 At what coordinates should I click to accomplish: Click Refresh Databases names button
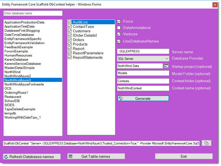[32, 157]
